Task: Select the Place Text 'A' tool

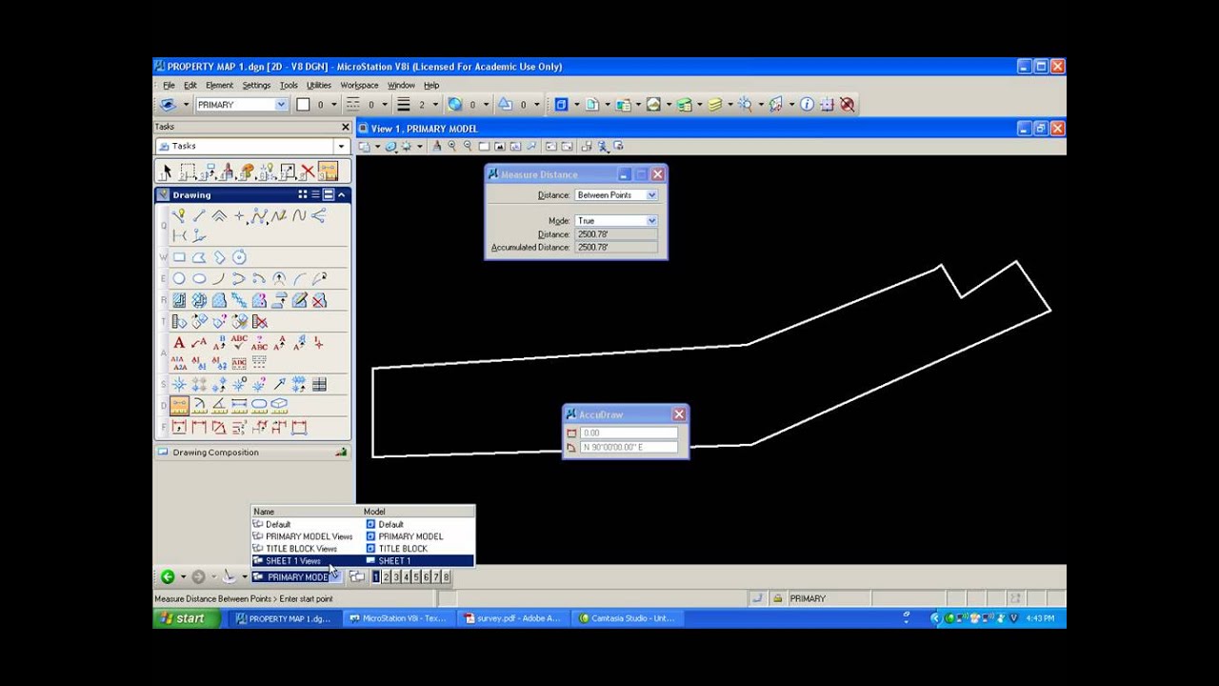Action: coord(179,343)
